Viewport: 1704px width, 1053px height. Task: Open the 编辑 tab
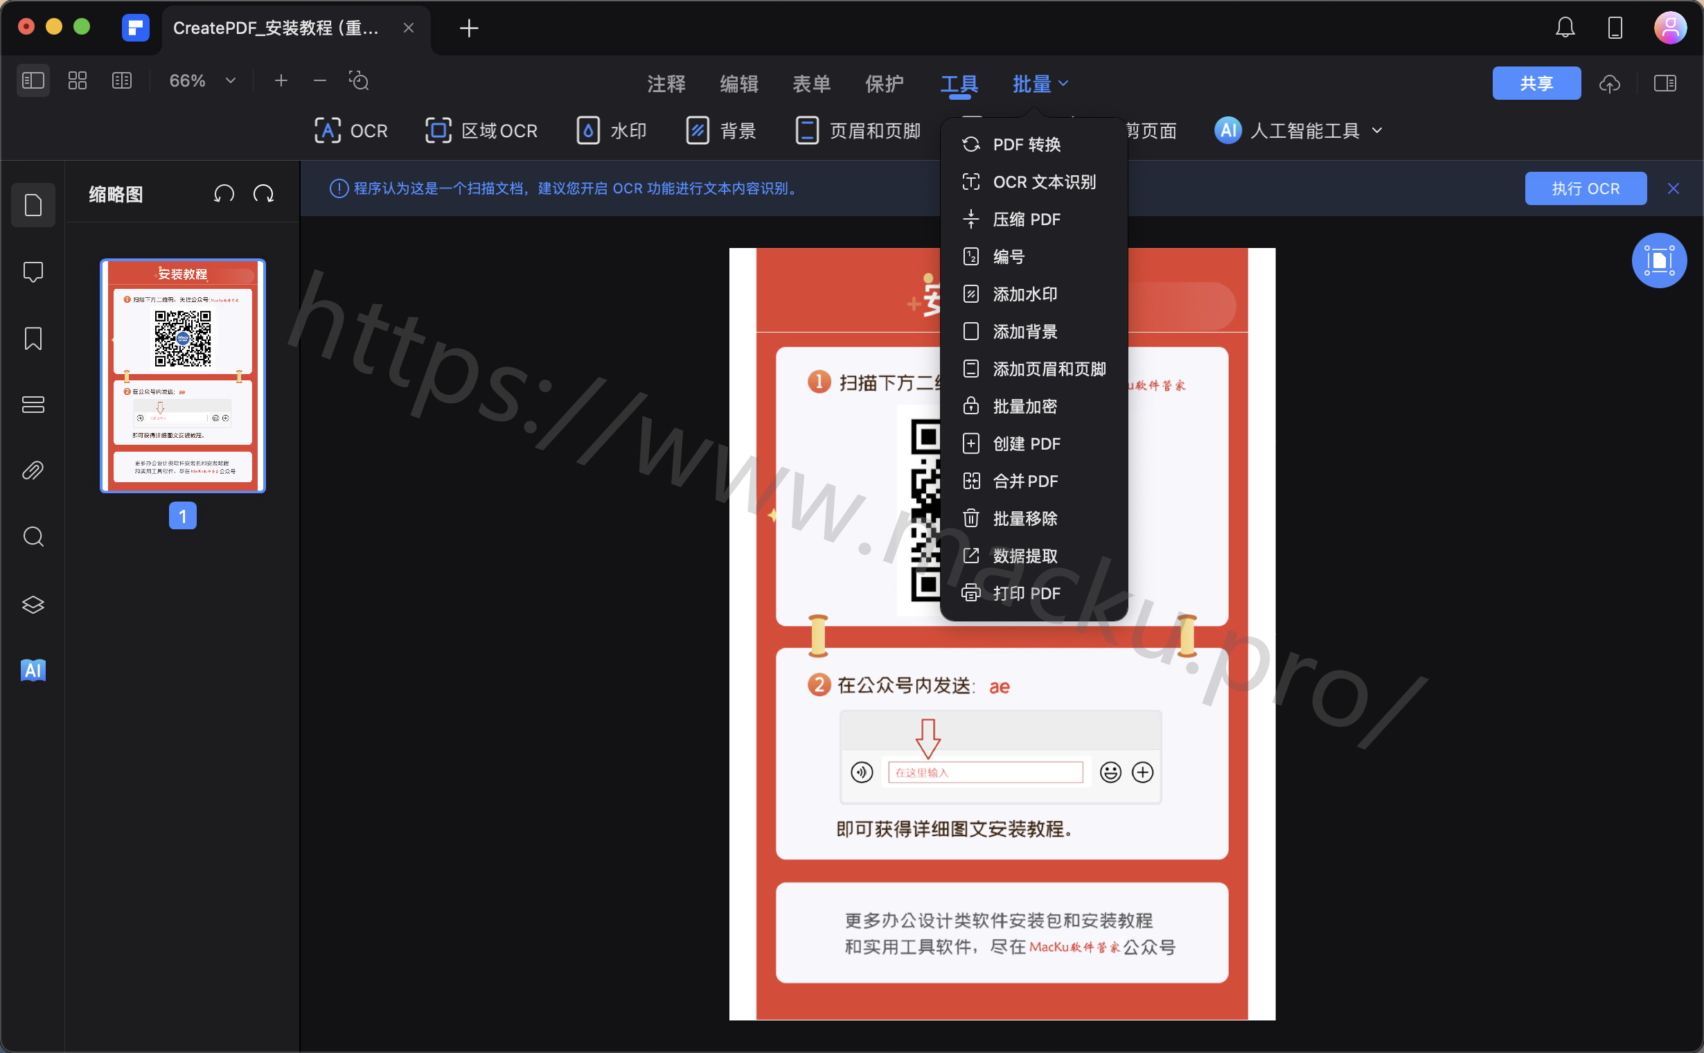click(739, 84)
